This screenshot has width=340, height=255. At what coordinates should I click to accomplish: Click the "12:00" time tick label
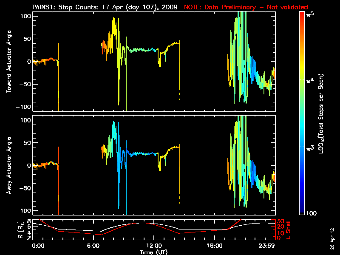click(154, 246)
